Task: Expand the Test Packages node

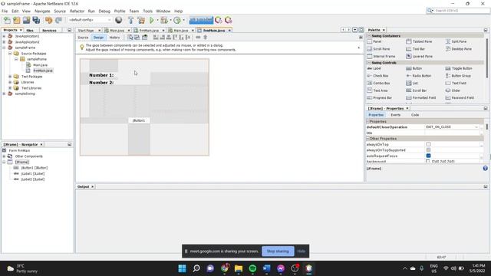Action: point(10,77)
